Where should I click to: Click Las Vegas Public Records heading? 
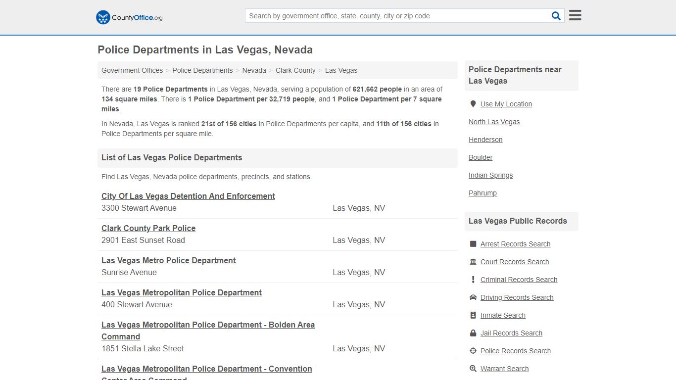point(518,221)
